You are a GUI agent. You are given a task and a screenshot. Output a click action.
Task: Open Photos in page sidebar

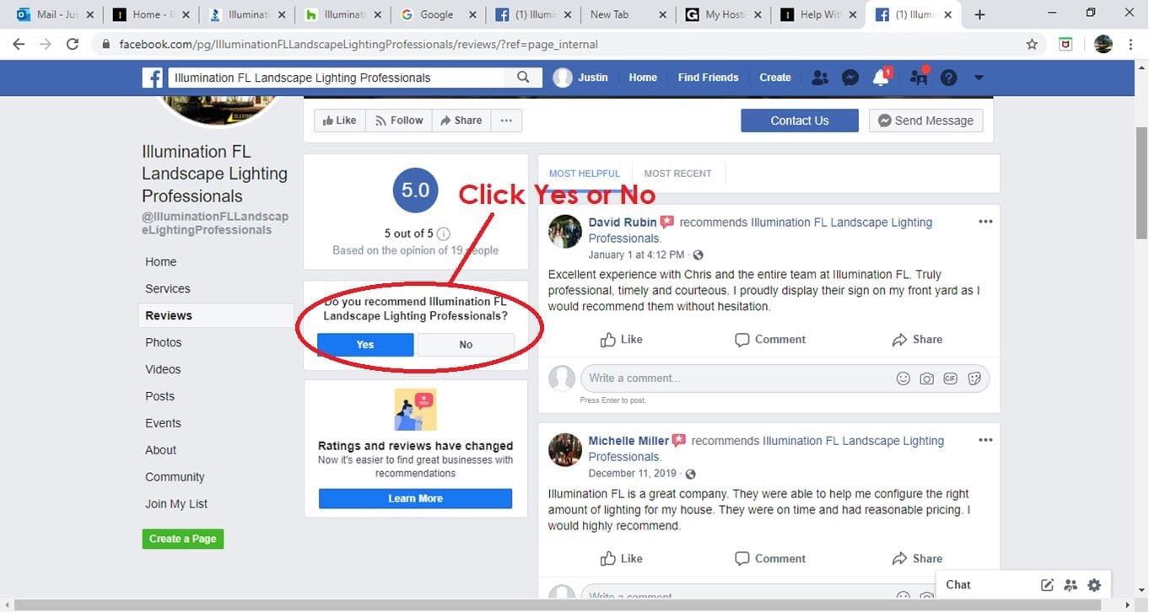pyautogui.click(x=164, y=343)
